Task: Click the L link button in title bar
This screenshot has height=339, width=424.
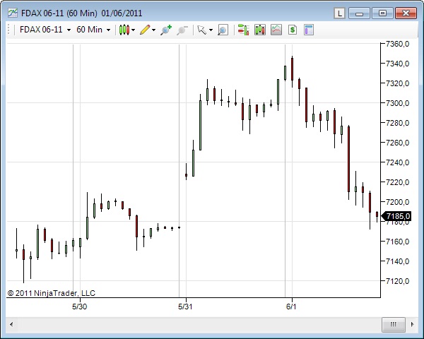Action: pos(340,13)
